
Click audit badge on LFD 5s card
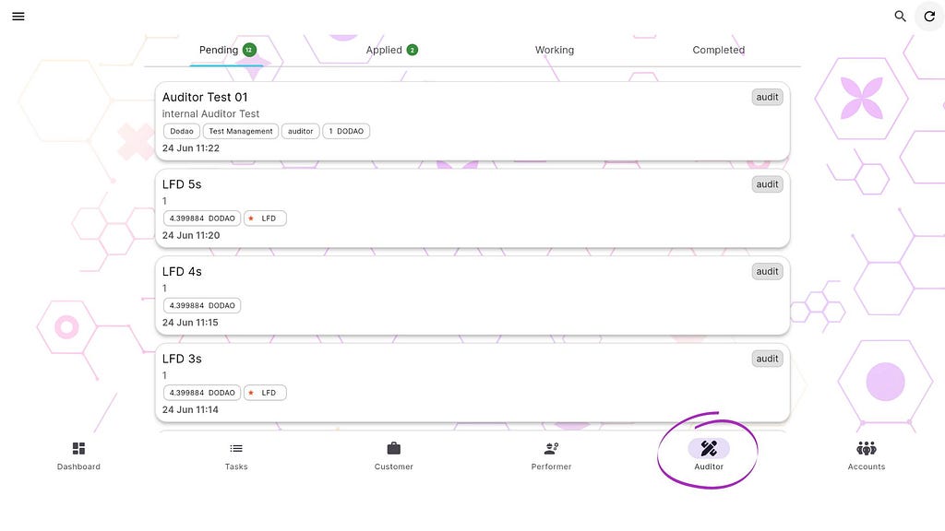[767, 184]
